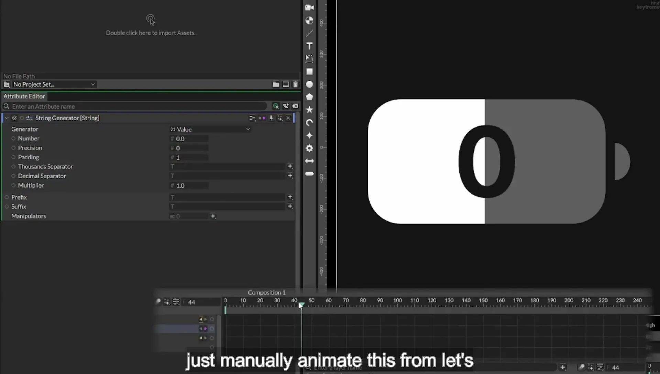The width and height of the screenshot is (660, 374).
Task: Pin the String Generator attribute panel
Action: (x=271, y=118)
